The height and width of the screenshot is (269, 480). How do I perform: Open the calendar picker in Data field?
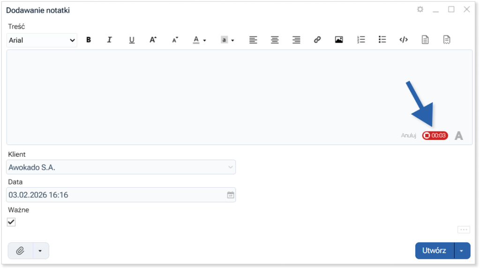[x=230, y=195]
